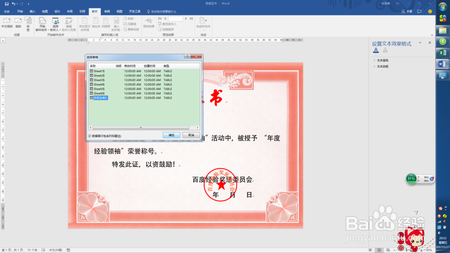Click the 名称 column header
450x253 pixels.
pos(102,66)
